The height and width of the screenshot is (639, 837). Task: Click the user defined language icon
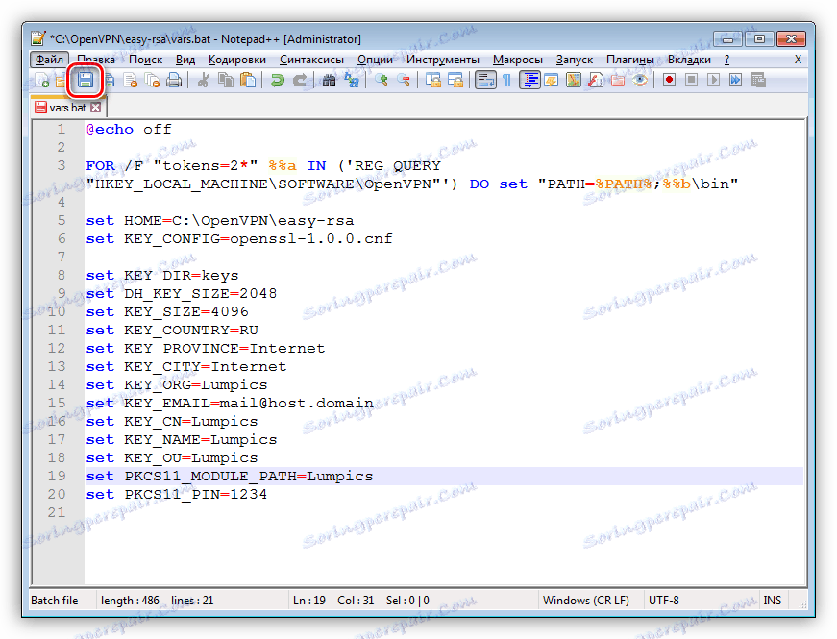coord(552,80)
